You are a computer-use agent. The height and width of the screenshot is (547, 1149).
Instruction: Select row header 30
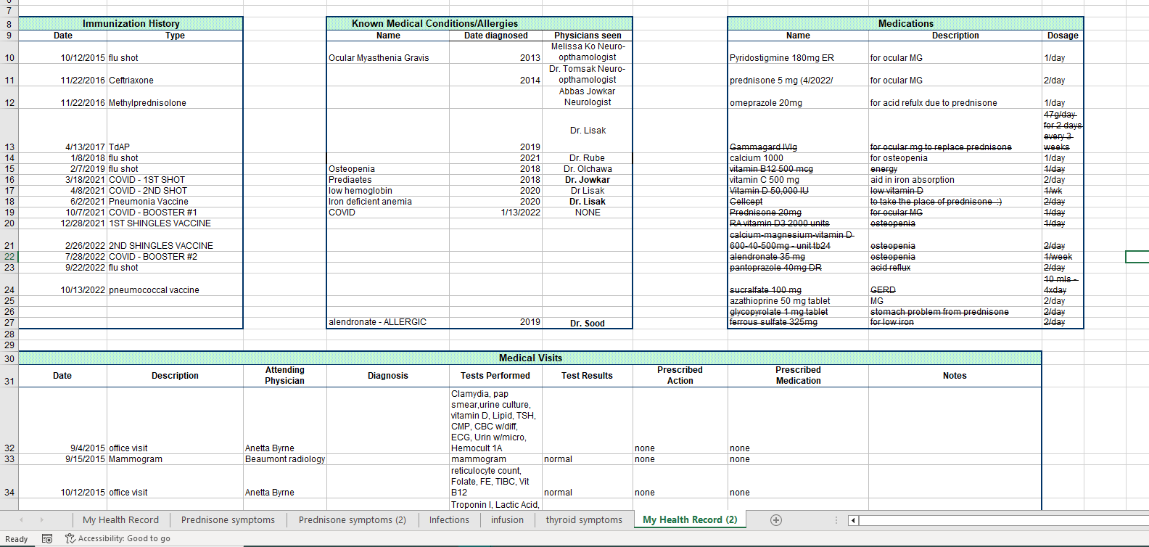coord(9,358)
